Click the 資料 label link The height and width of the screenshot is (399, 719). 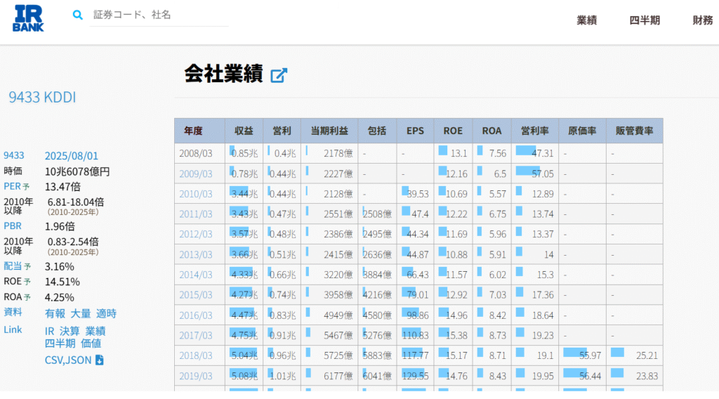(13, 312)
